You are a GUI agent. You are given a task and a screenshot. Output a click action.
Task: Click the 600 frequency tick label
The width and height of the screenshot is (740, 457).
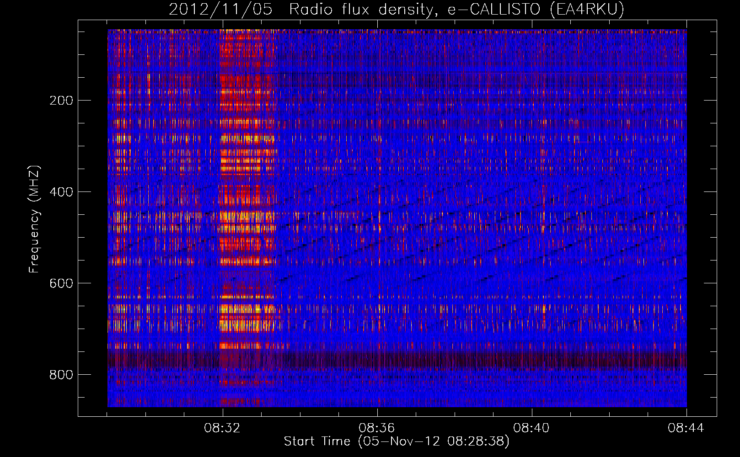pos(61,283)
